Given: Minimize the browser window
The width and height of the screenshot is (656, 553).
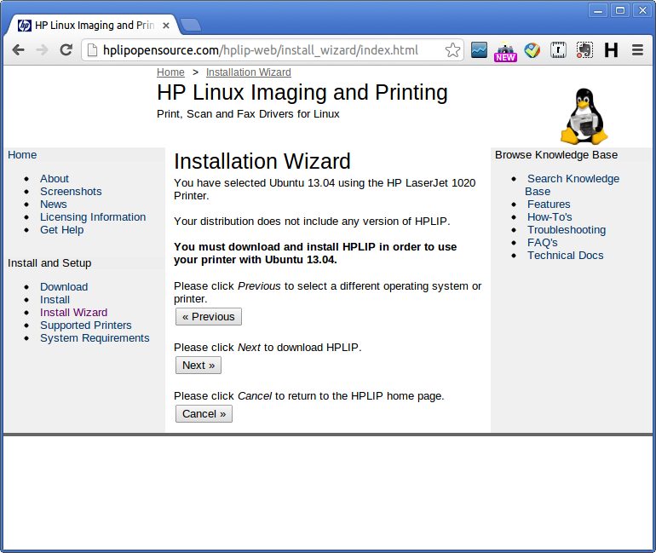Looking at the screenshot, I should tap(598, 10).
